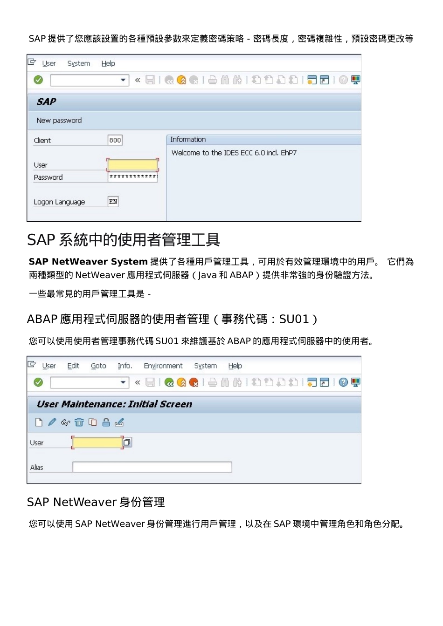The width and height of the screenshot is (443, 626).
Task: Open the Help menu on the logon screen
Action: (108, 63)
